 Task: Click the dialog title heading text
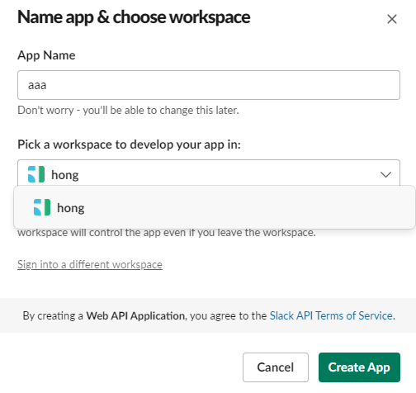[x=134, y=17]
